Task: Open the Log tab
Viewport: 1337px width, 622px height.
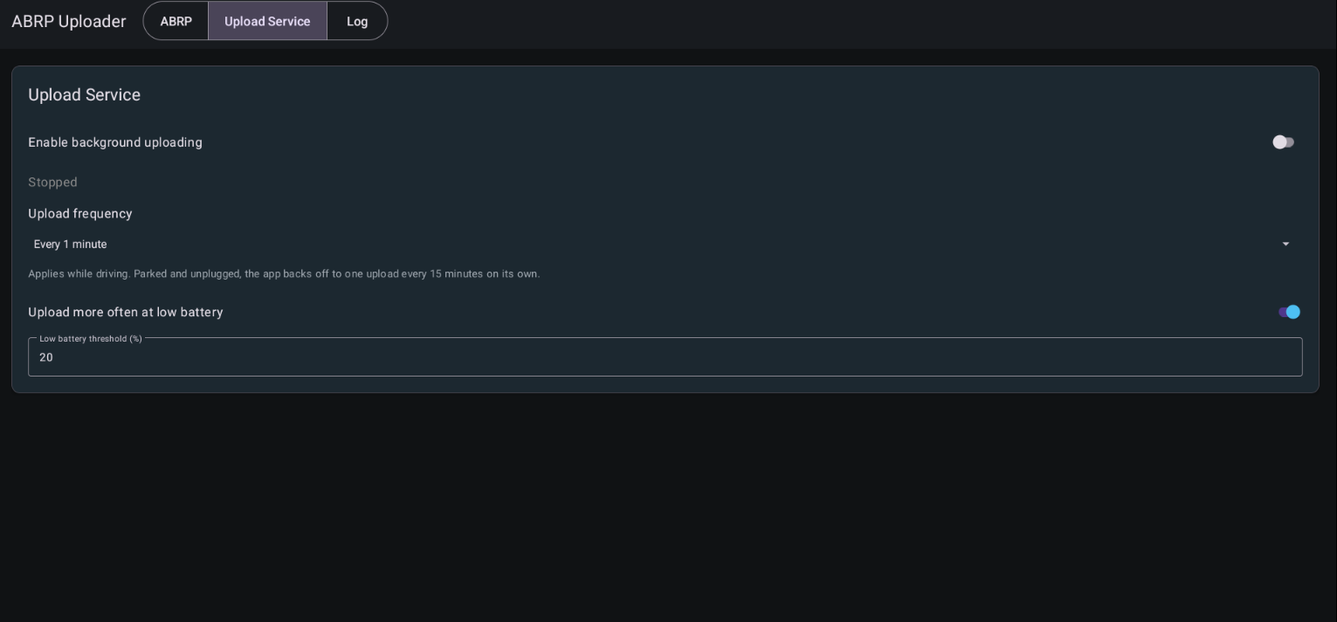Action: coord(357,21)
